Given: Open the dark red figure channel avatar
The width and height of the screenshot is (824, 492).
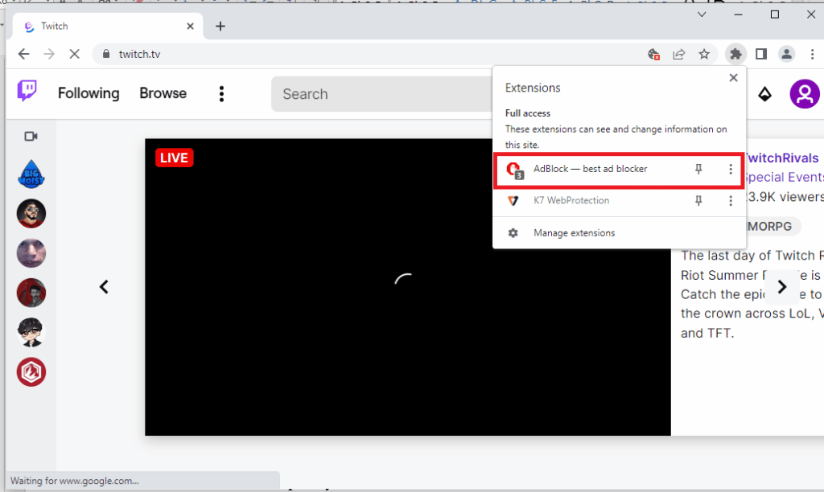Looking at the screenshot, I should point(31,293).
